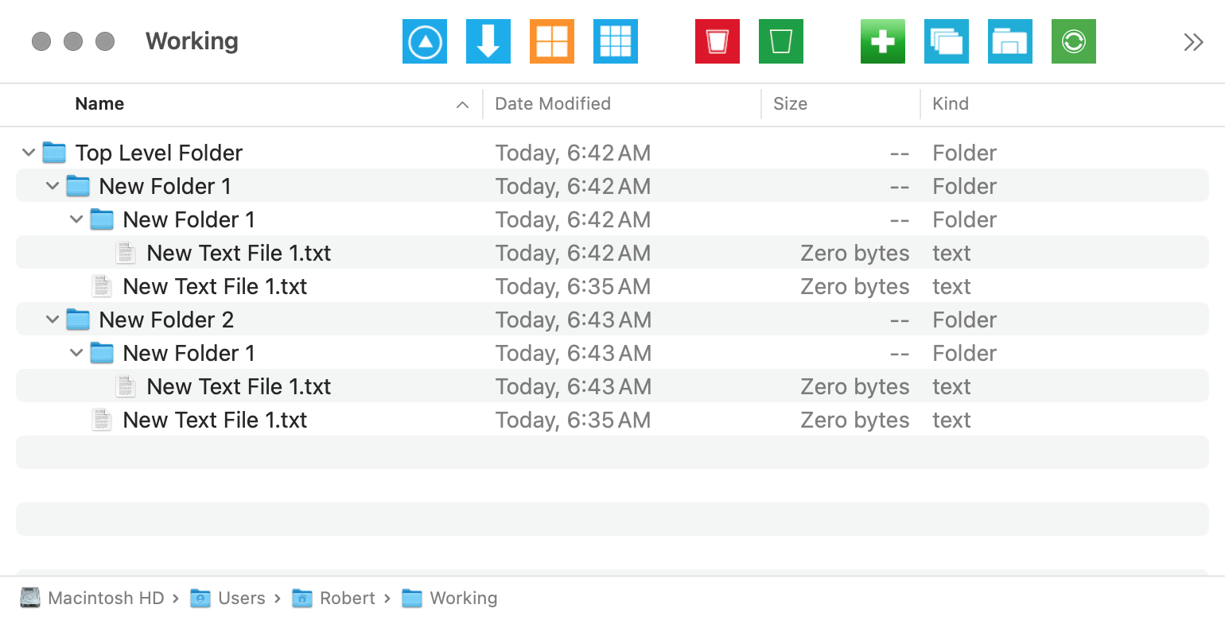Sort by the Date Modified column header

click(x=553, y=104)
